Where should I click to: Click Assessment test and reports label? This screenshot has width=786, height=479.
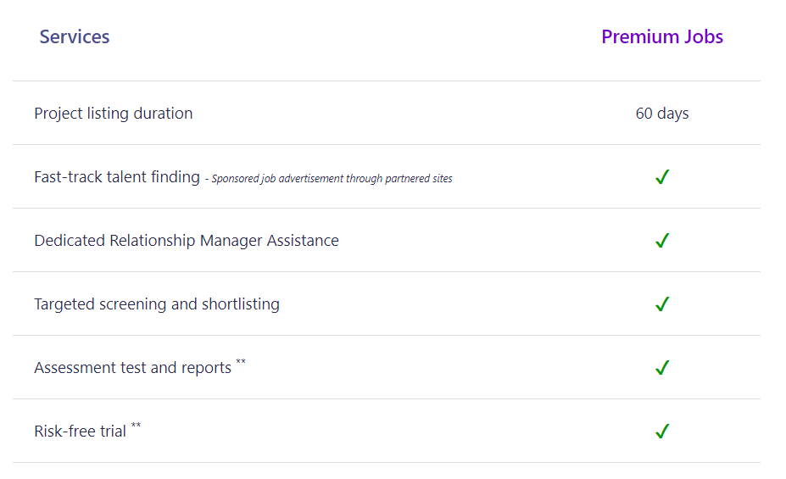pos(133,368)
